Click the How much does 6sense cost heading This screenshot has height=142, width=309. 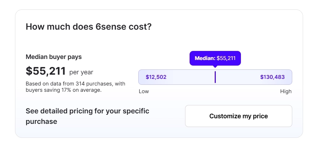click(x=89, y=27)
